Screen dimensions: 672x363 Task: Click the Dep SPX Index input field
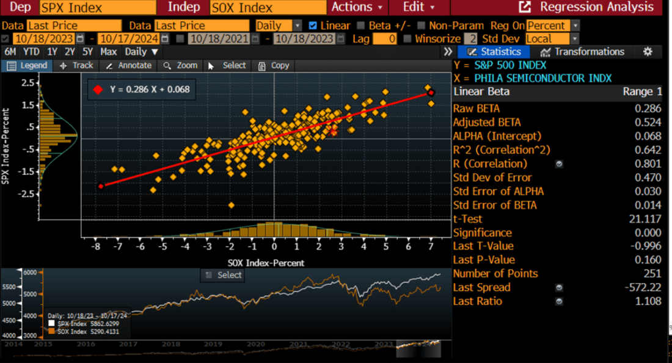point(98,7)
